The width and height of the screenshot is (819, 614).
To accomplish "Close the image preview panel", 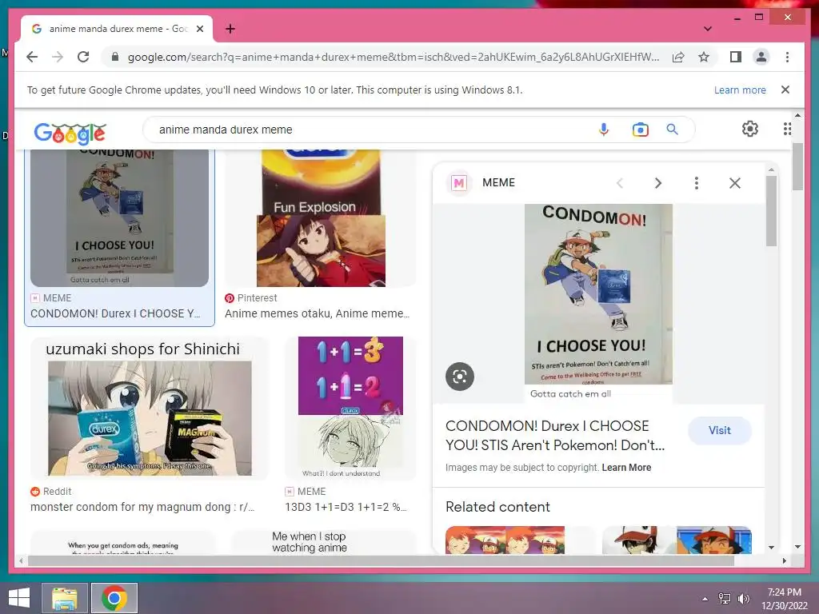I will (x=735, y=183).
